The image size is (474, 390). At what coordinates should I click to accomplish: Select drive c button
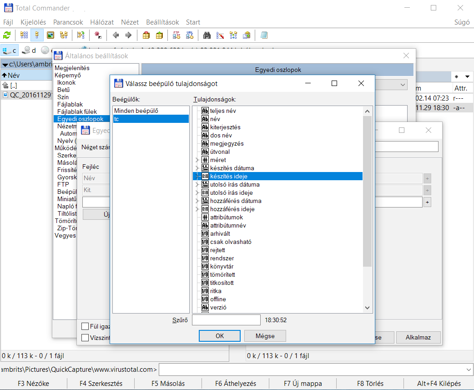10,50
